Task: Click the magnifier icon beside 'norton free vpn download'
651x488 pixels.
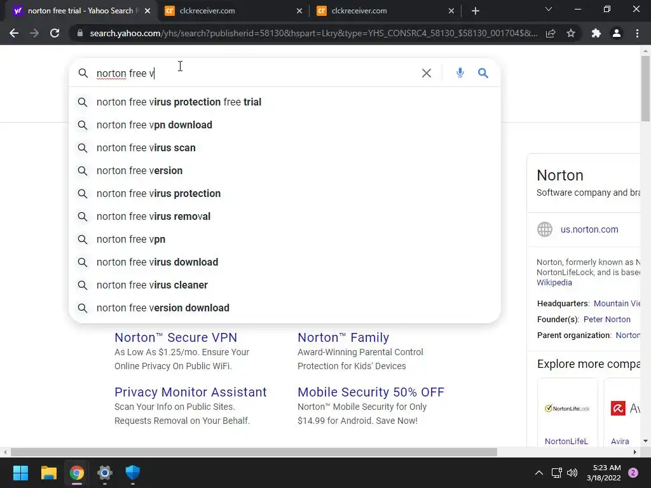Action: click(83, 125)
